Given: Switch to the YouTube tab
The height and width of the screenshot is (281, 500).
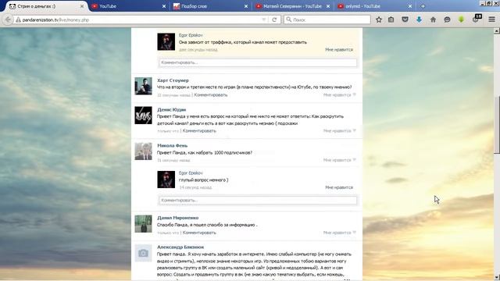Looking at the screenshot, I should click(x=128, y=6).
